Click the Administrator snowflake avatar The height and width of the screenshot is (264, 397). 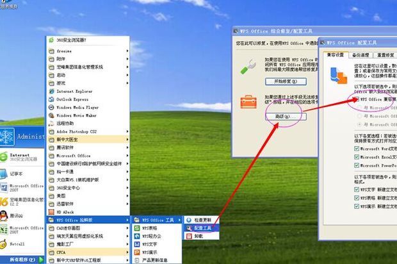coord(7,136)
